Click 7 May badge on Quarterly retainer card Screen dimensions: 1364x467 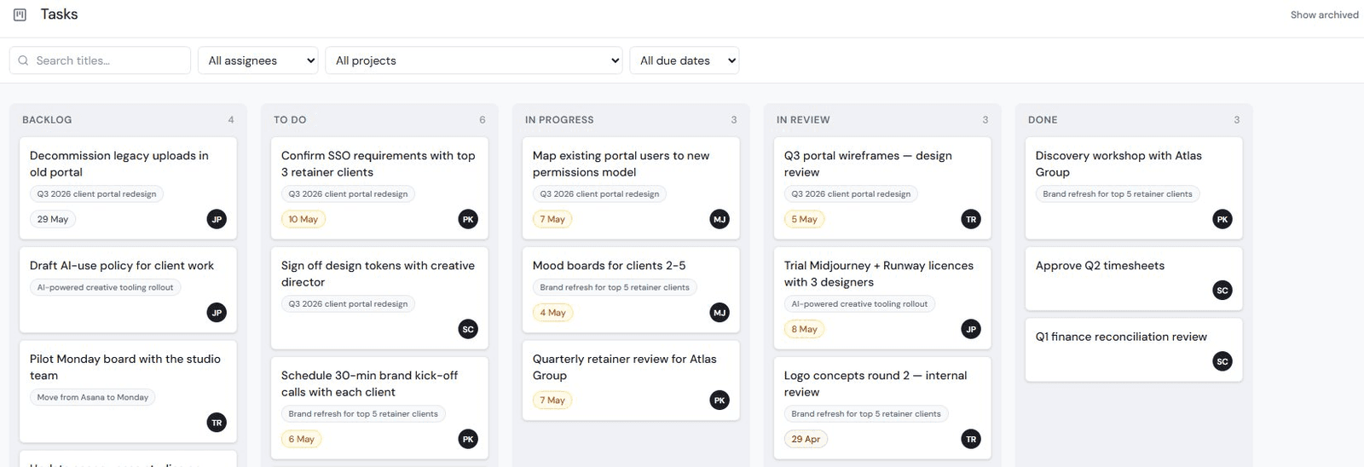click(x=552, y=400)
